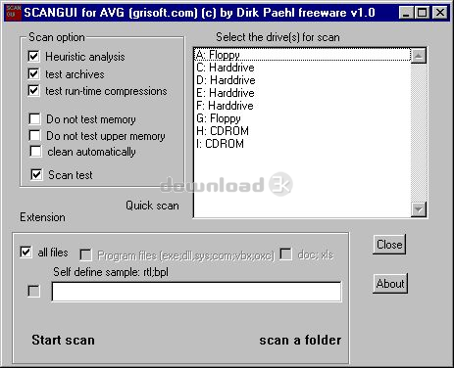This screenshot has height=368, width=454.
Task: Click drive list scroll up arrow
Action: tap(419, 56)
